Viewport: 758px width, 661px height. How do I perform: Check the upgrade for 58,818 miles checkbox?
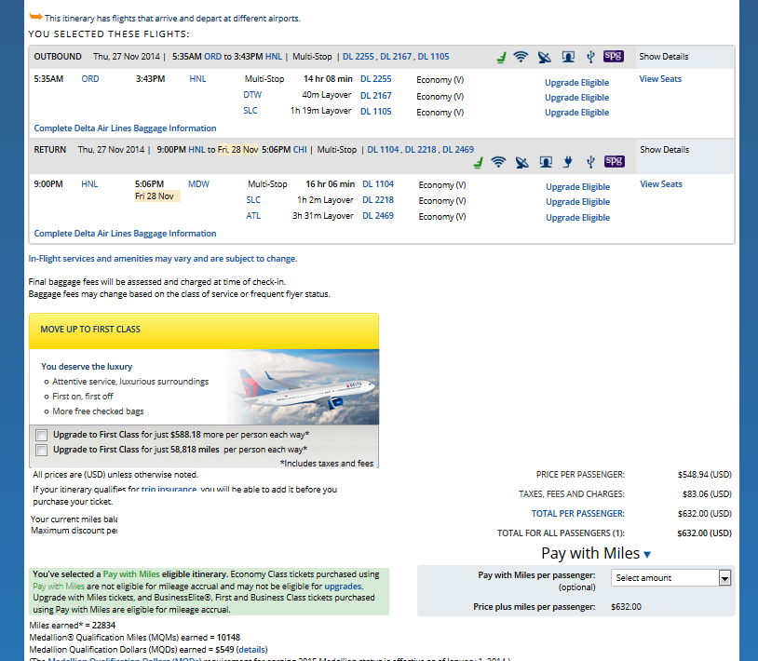point(41,450)
